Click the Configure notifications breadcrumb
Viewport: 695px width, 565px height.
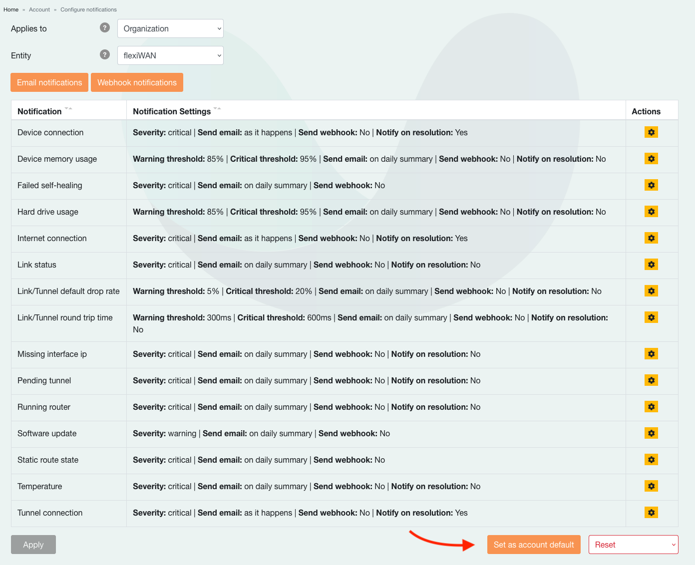(88, 9)
